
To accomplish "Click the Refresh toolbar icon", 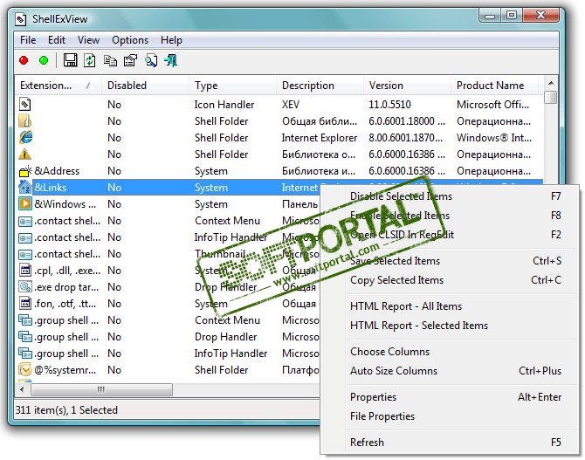I will click(x=90, y=60).
